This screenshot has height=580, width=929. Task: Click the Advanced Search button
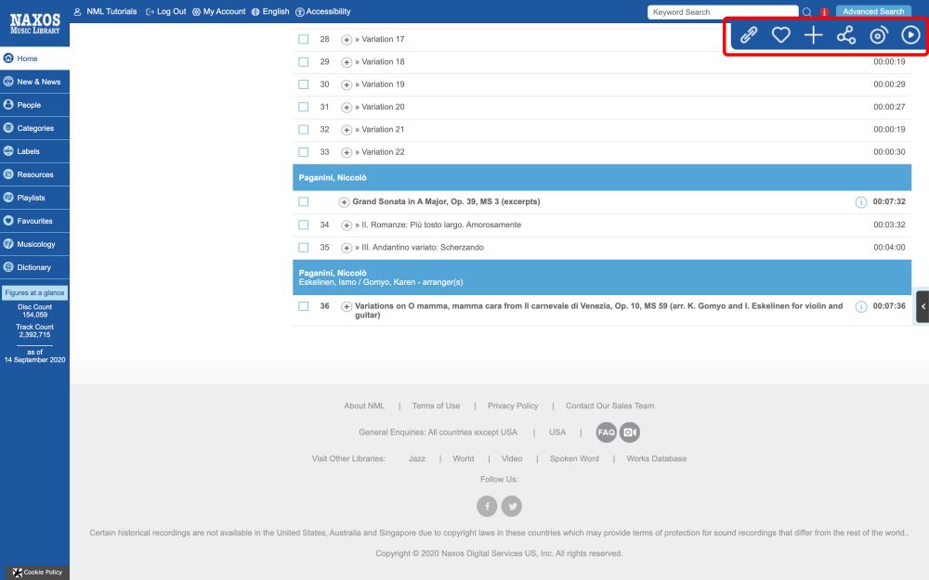pos(873,12)
